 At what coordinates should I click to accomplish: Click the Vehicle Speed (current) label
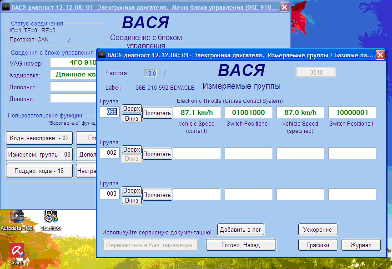(196, 127)
